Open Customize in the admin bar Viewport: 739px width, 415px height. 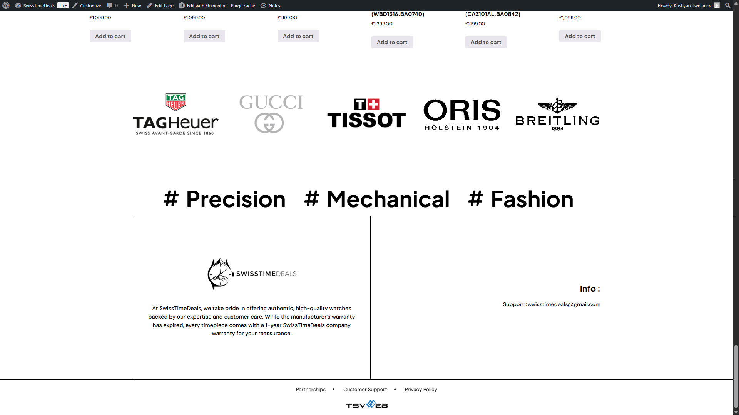pyautogui.click(x=87, y=5)
